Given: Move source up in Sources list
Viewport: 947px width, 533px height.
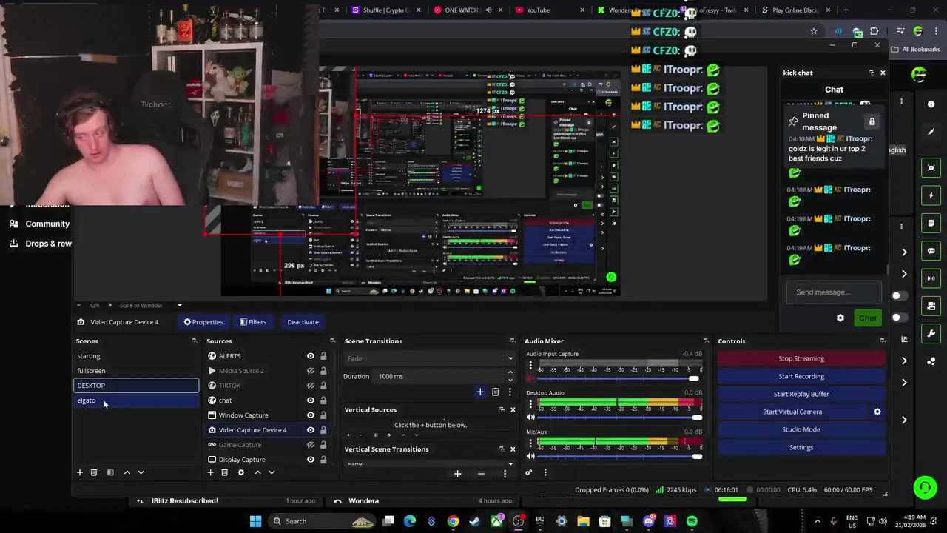Looking at the screenshot, I should coord(257,472).
